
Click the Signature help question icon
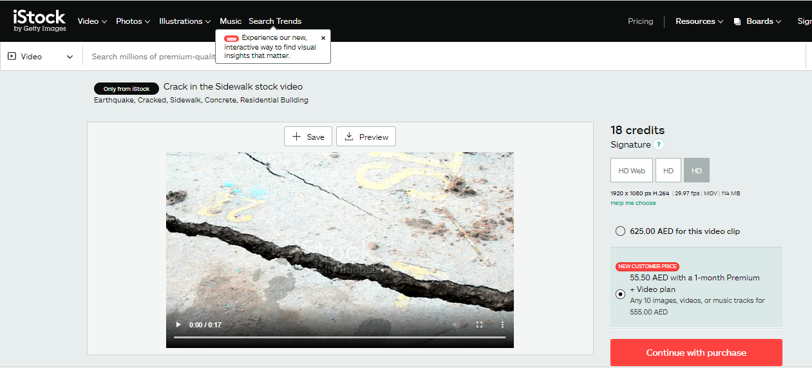[658, 145]
